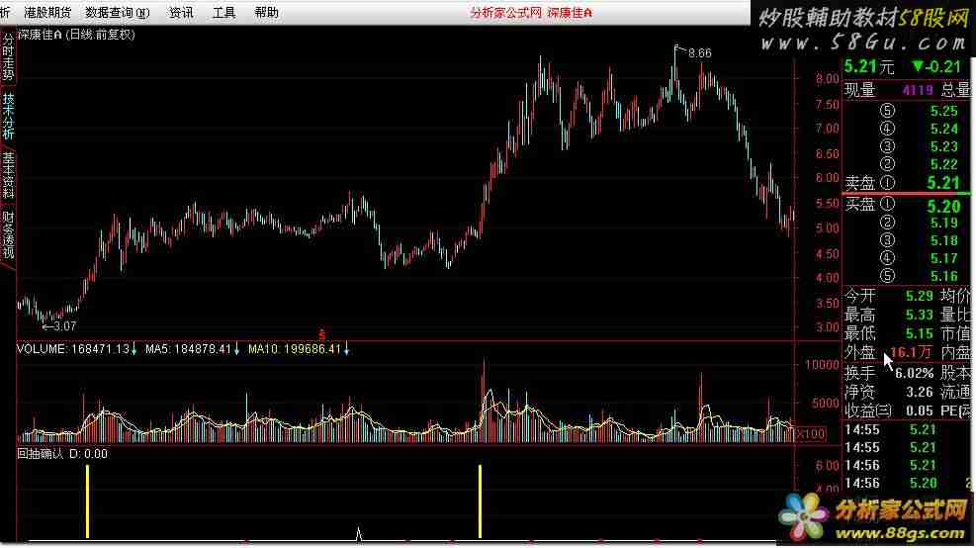The image size is (976, 548).
Task: Click the X100 volume scale label
Action: 811,433
